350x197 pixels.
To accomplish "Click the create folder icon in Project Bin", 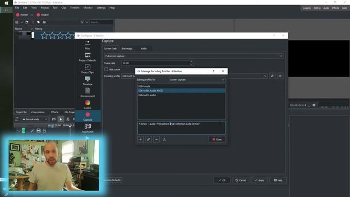I will pyautogui.click(x=27, y=22).
